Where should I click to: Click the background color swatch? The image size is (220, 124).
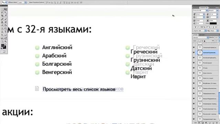(x=5, y=48)
